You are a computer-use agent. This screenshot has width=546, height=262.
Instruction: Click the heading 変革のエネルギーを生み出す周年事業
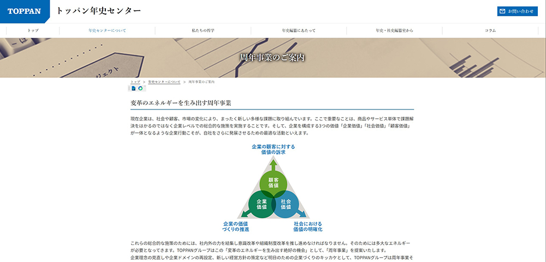(x=181, y=103)
